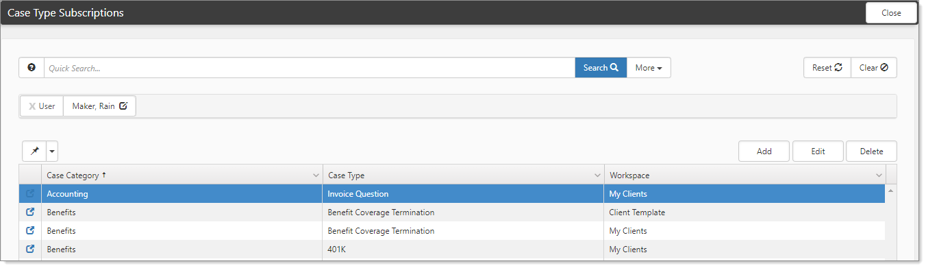
Task: Select the Client Template workspace cell
Action: tap(744, 212)
